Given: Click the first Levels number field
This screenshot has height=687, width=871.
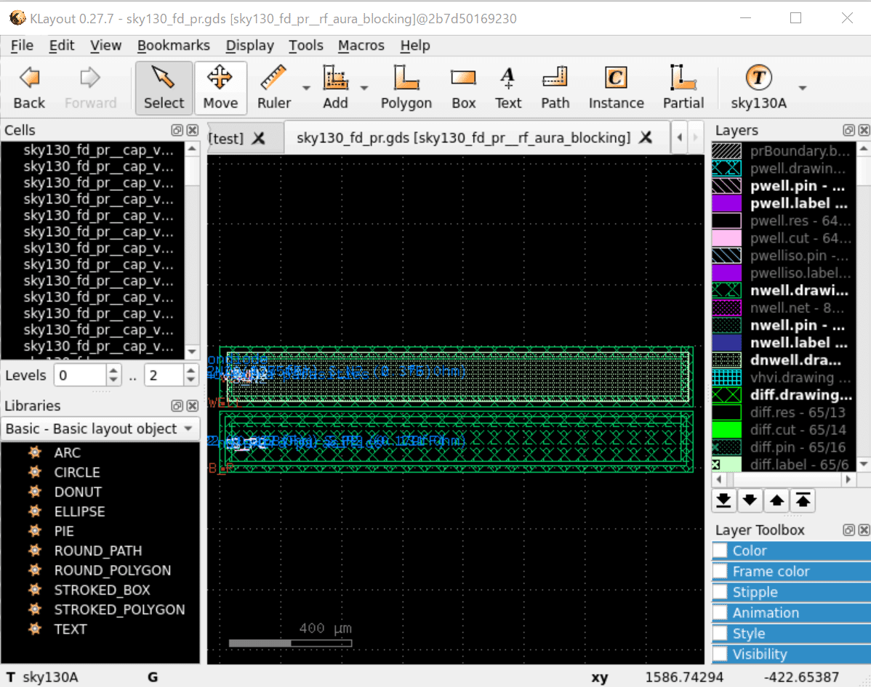Looking at the screenshot, I should [80, 375].
